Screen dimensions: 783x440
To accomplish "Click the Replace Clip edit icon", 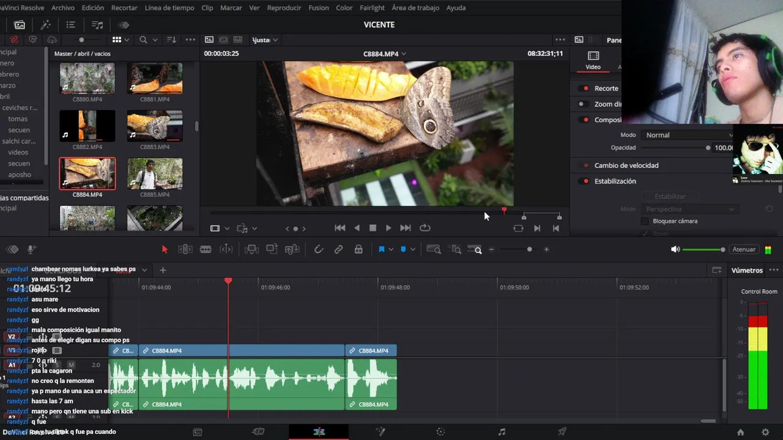I will pos(292,249).
